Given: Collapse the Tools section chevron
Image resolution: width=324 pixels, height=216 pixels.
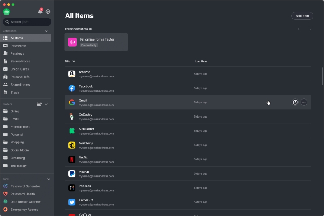Looking at the screenshot, I should pyautogui.click(x=49, y=179).
